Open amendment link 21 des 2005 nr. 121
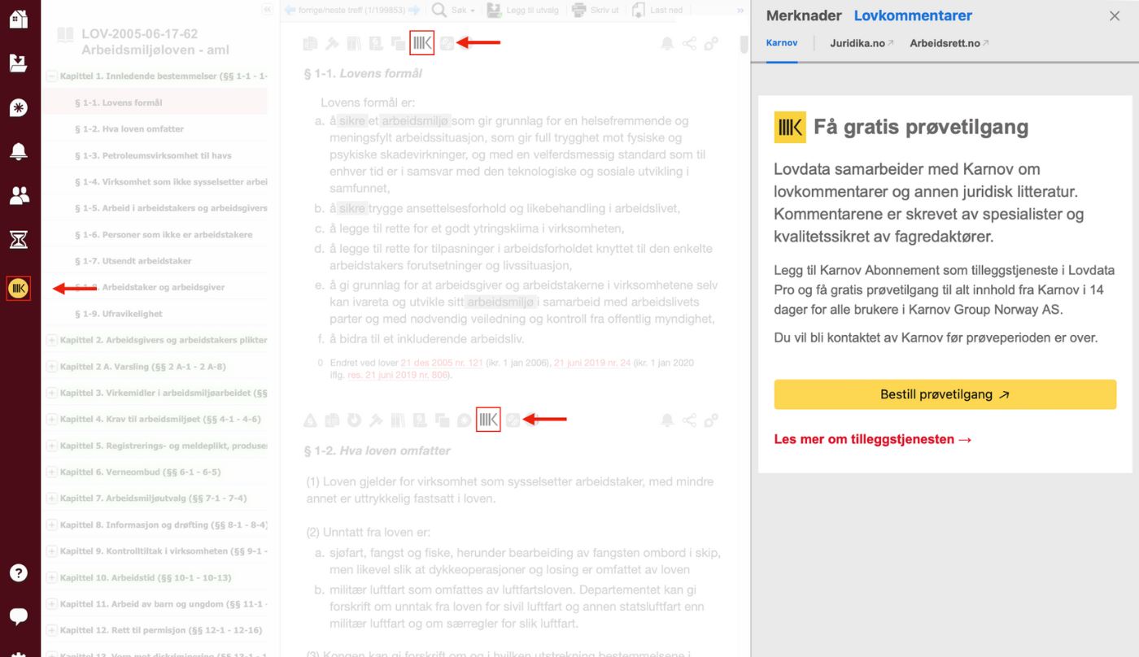The image size is (1139, 657). click(442, 363)
